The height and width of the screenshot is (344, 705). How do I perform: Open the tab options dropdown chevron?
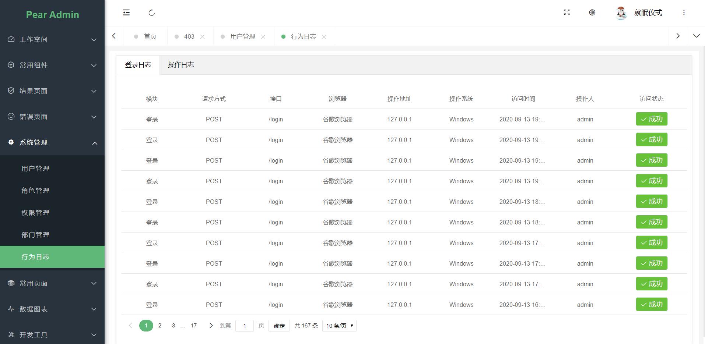pyautogui.click(x=696, y=36)
